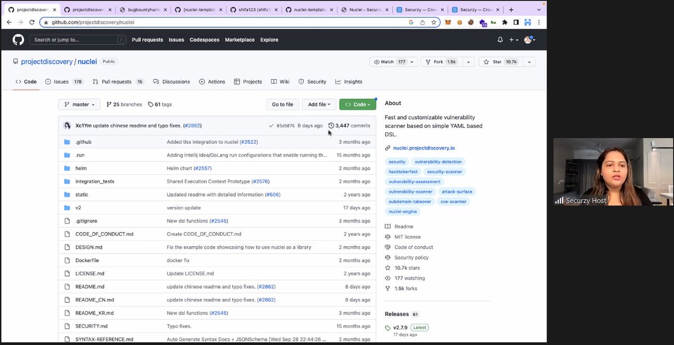Open the plus create-new dropdown
The width and height of the screenshot is (674, 345).
[x=513, y=40]
